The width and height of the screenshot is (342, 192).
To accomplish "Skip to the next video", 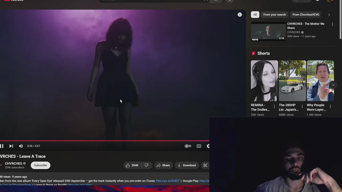I will [11, 146].
